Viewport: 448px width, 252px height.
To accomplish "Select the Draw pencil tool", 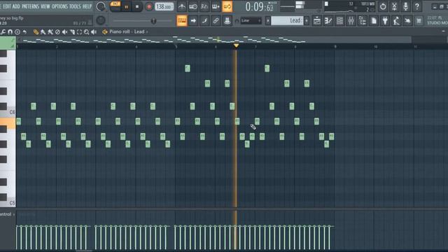I will pyautogui.click(x=36, y=32).
